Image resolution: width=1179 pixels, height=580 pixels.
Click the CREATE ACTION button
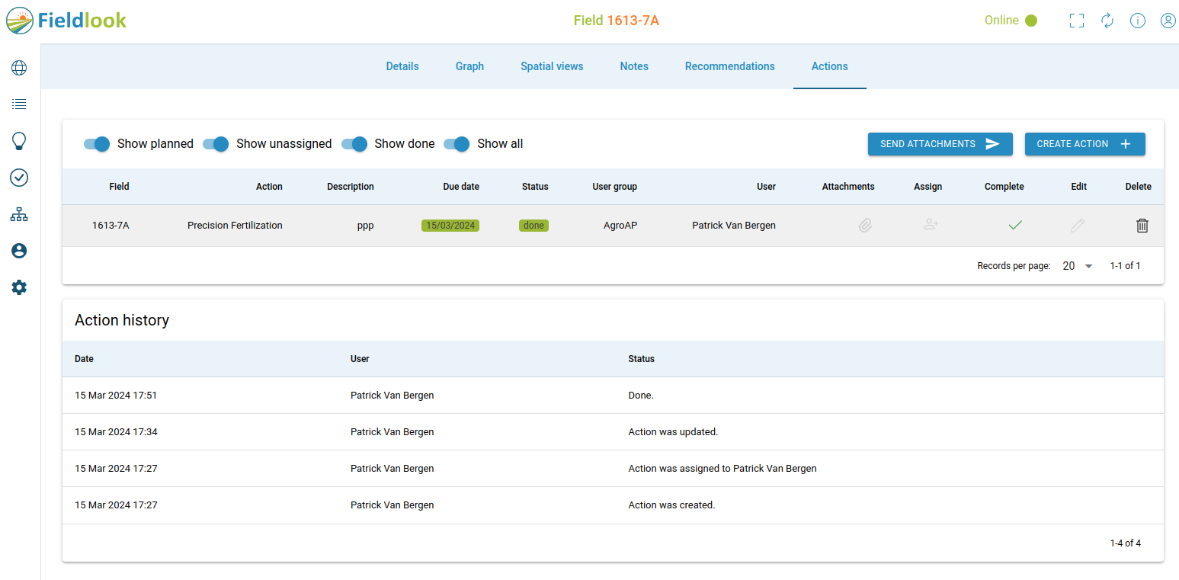(x=1084, y=143)
